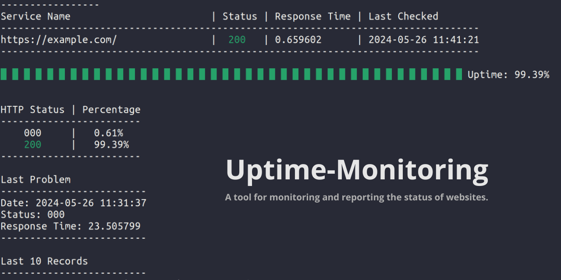Click the "Service Name" column header

(36, 17)
